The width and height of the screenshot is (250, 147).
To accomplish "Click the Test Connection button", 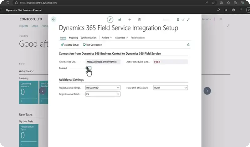I will 92,45.
